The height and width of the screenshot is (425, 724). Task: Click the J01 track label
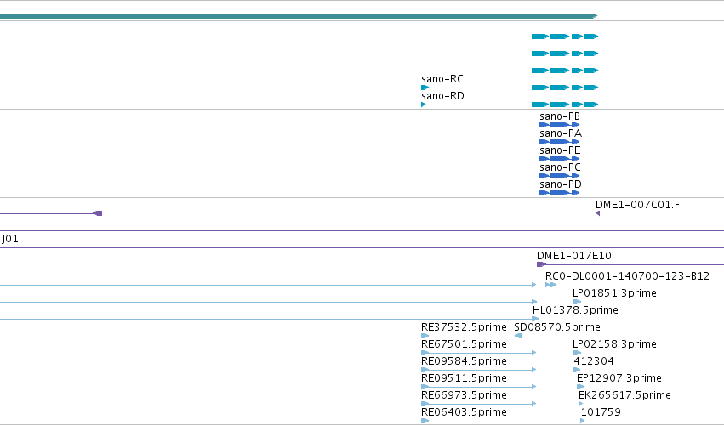(x=9, y=239)
